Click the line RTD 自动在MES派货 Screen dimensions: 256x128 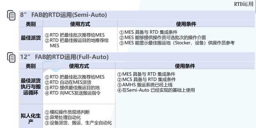click(68, 82)
